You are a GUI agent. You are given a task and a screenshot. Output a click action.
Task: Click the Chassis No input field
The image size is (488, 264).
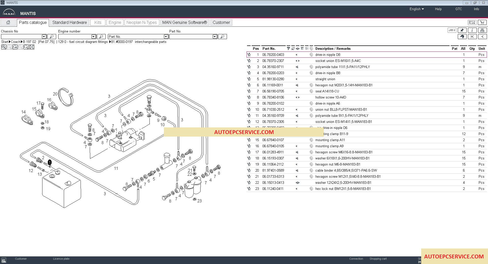coord(21,37)
